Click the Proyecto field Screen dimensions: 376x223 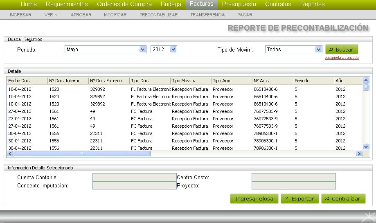[x=293, y=185]
